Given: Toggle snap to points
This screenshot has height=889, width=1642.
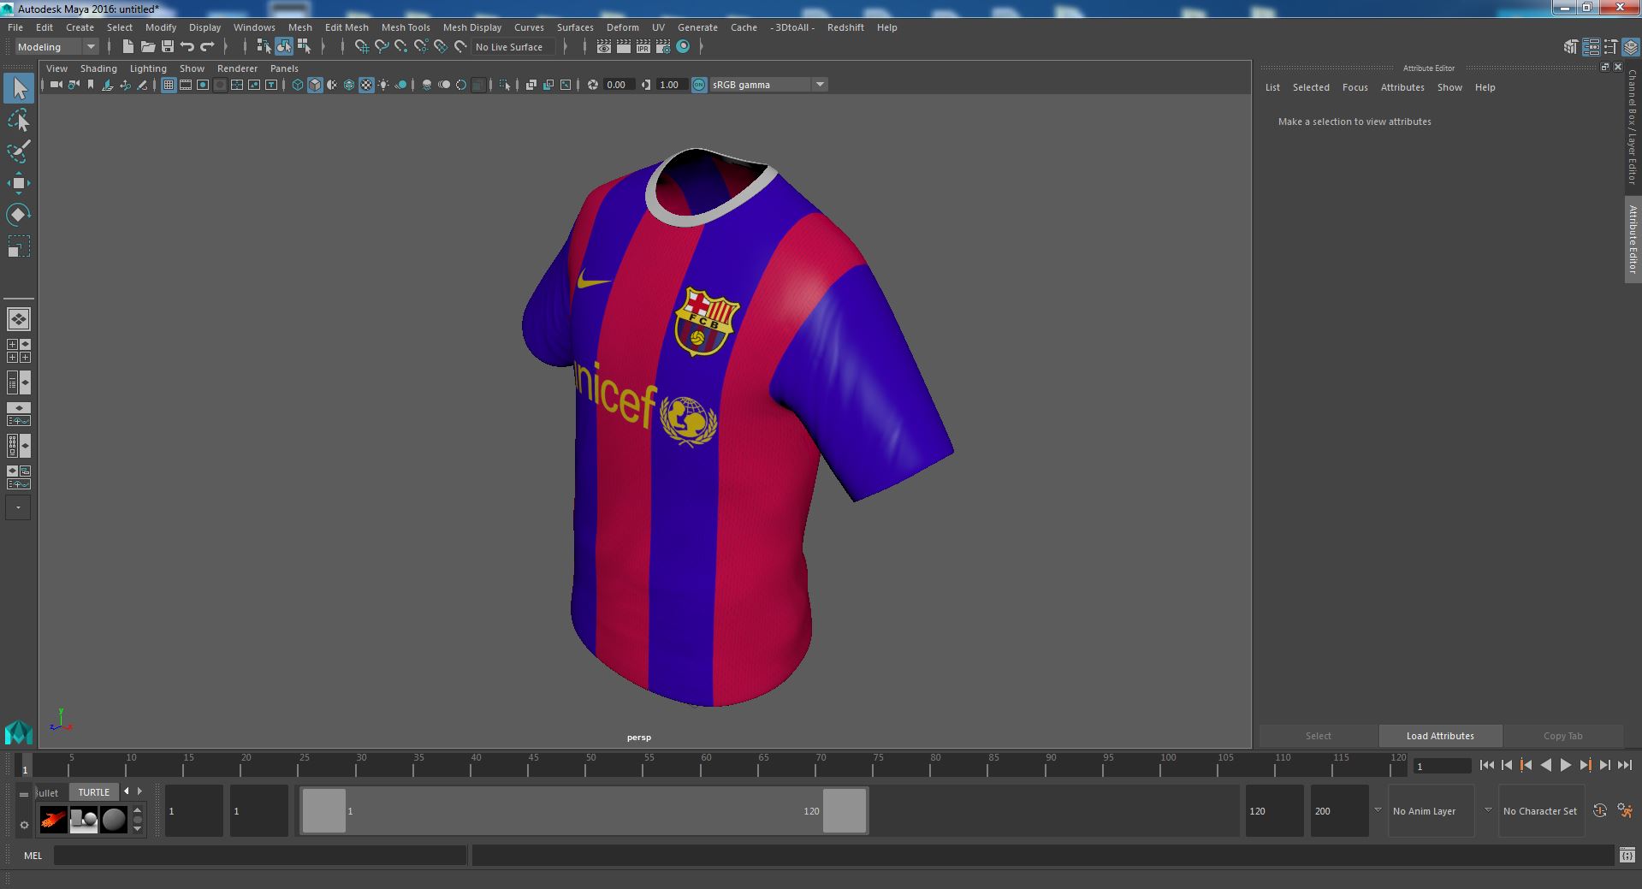Looking at the screenshot, I should pyautogui.click(x=401, y=47).
